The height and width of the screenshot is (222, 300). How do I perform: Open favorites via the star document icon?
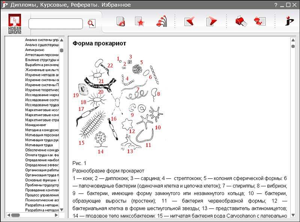(139, 21)
